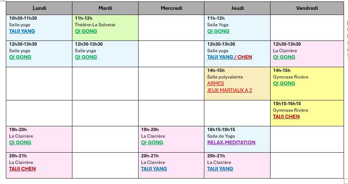
Task: Click the JEUX MARTIAUX A 2 link
Action: (230, 91)
